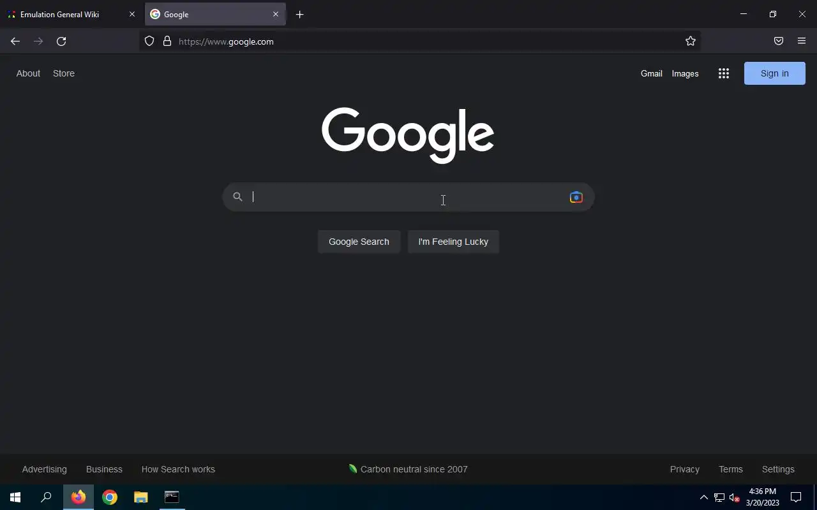Expand hidden system tray icons
This screenshot has width=817, height=510.
click(x=704, y=497)
